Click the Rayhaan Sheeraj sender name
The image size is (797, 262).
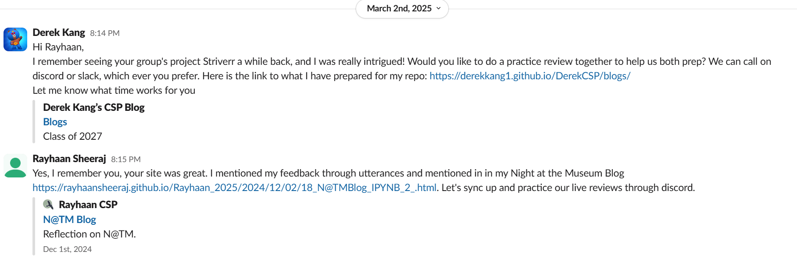coord(69,159)
